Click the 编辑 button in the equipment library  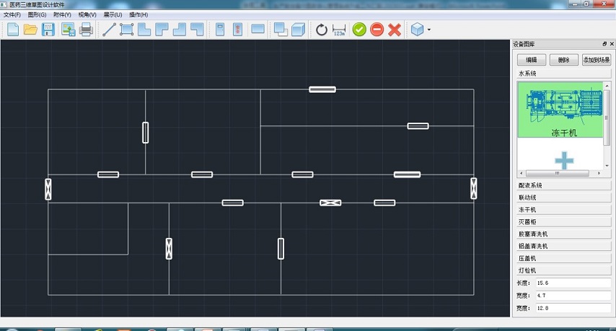pyautogui.click(x=531, y=60)
